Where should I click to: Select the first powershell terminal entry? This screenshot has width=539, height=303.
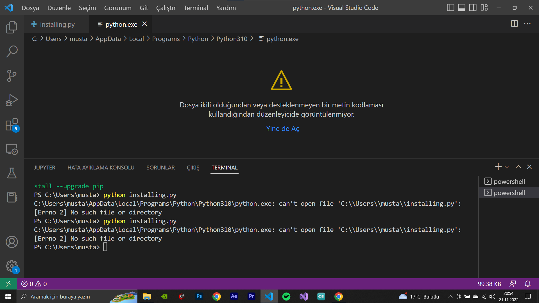(509, 181)
